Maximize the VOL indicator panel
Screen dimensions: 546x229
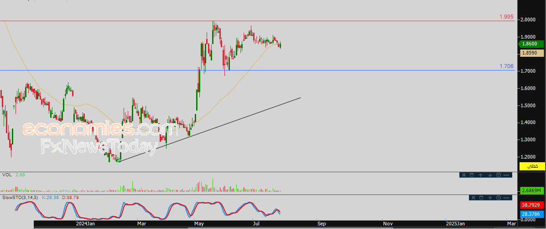pyautogui.click(x=472, y=175)
